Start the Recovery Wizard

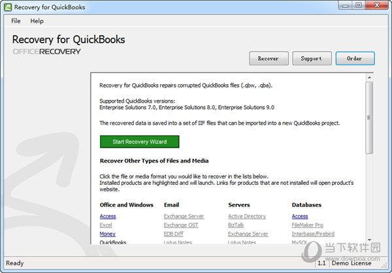140,142
